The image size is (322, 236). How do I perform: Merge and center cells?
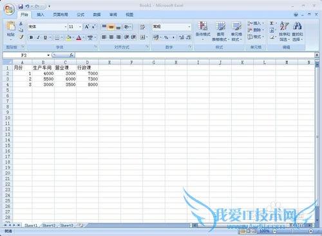click(x=142, y=37)
